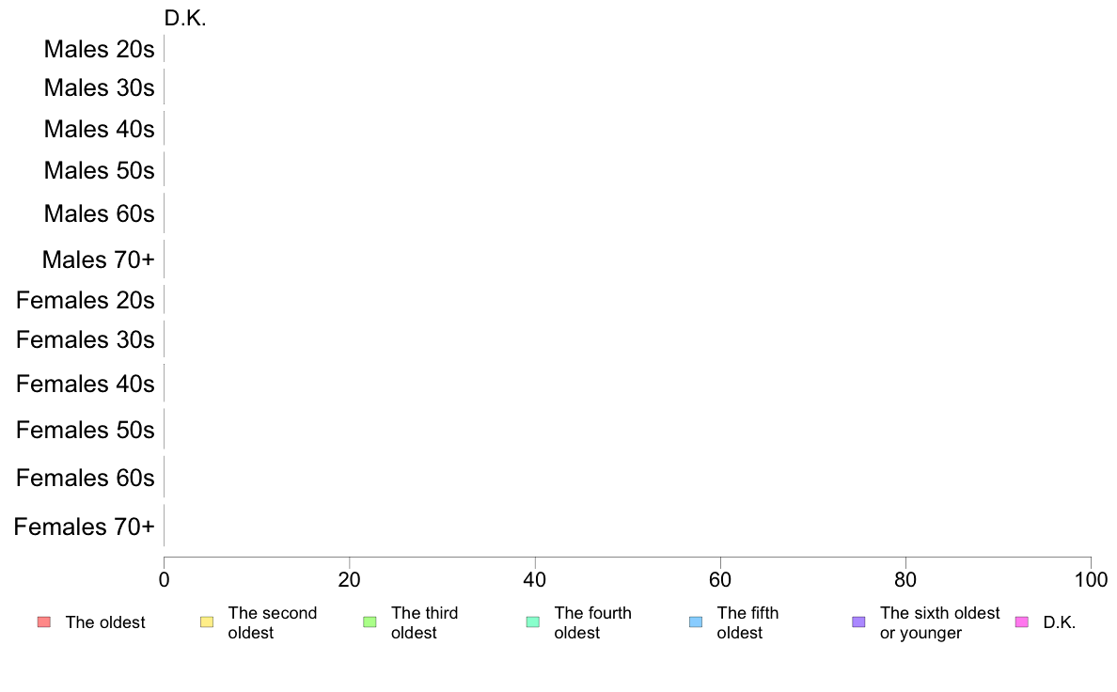The image size is (1117, 692).
Task: Click the 40 tick label on the axis
Action: pos(535,579)
